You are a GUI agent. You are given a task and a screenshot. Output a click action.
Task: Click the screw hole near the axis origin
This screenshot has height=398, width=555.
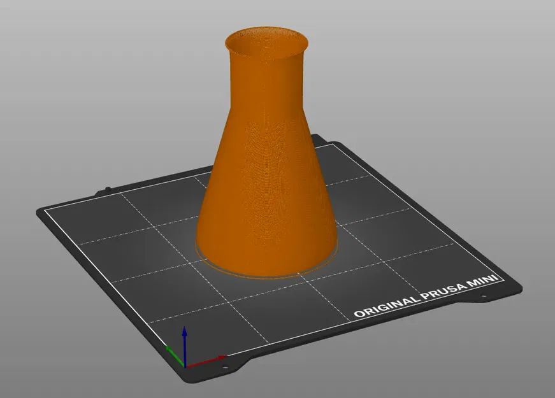(226, 367)
